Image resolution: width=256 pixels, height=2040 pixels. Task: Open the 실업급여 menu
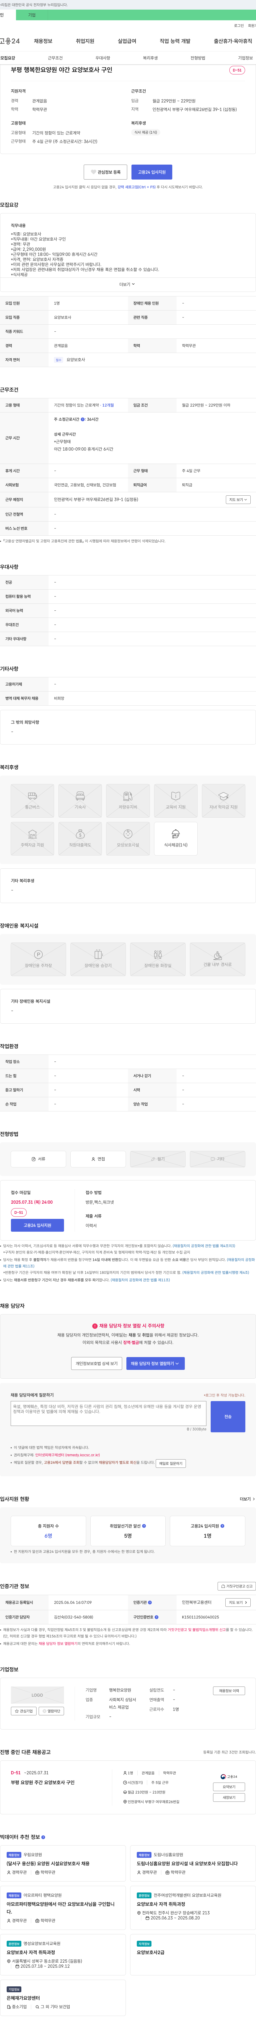coord(127,41)
